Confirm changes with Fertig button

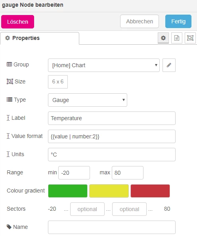[178, 21]
